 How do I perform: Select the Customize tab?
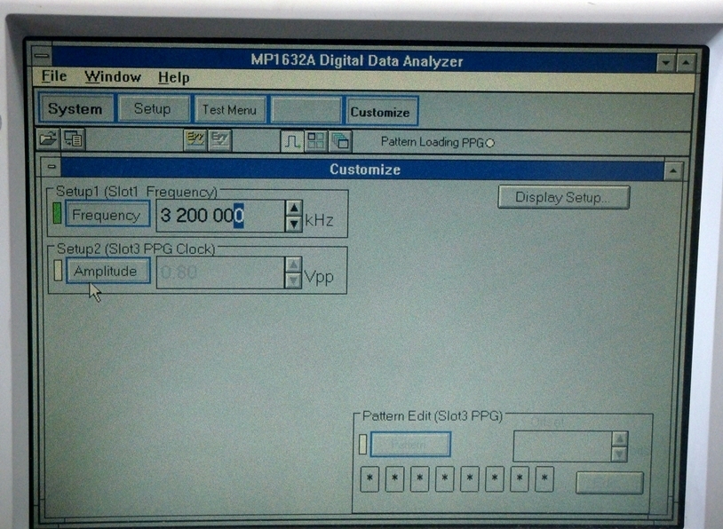tap(381, 112)
